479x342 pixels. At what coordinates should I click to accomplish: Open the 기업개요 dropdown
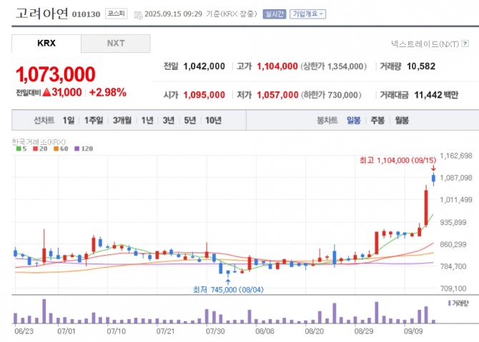pyautogui.click(x=307, y=14)
